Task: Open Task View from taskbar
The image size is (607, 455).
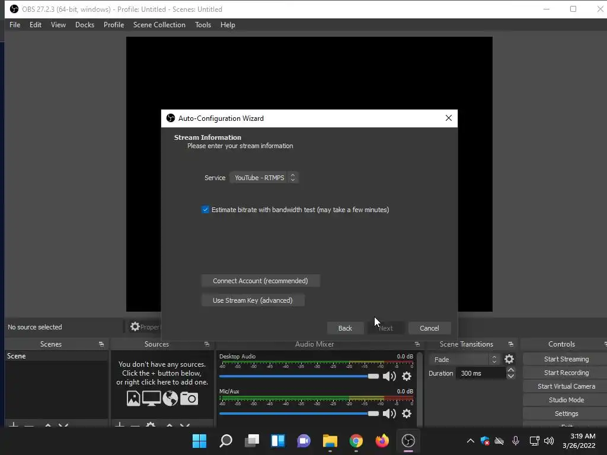Action: 252,441
